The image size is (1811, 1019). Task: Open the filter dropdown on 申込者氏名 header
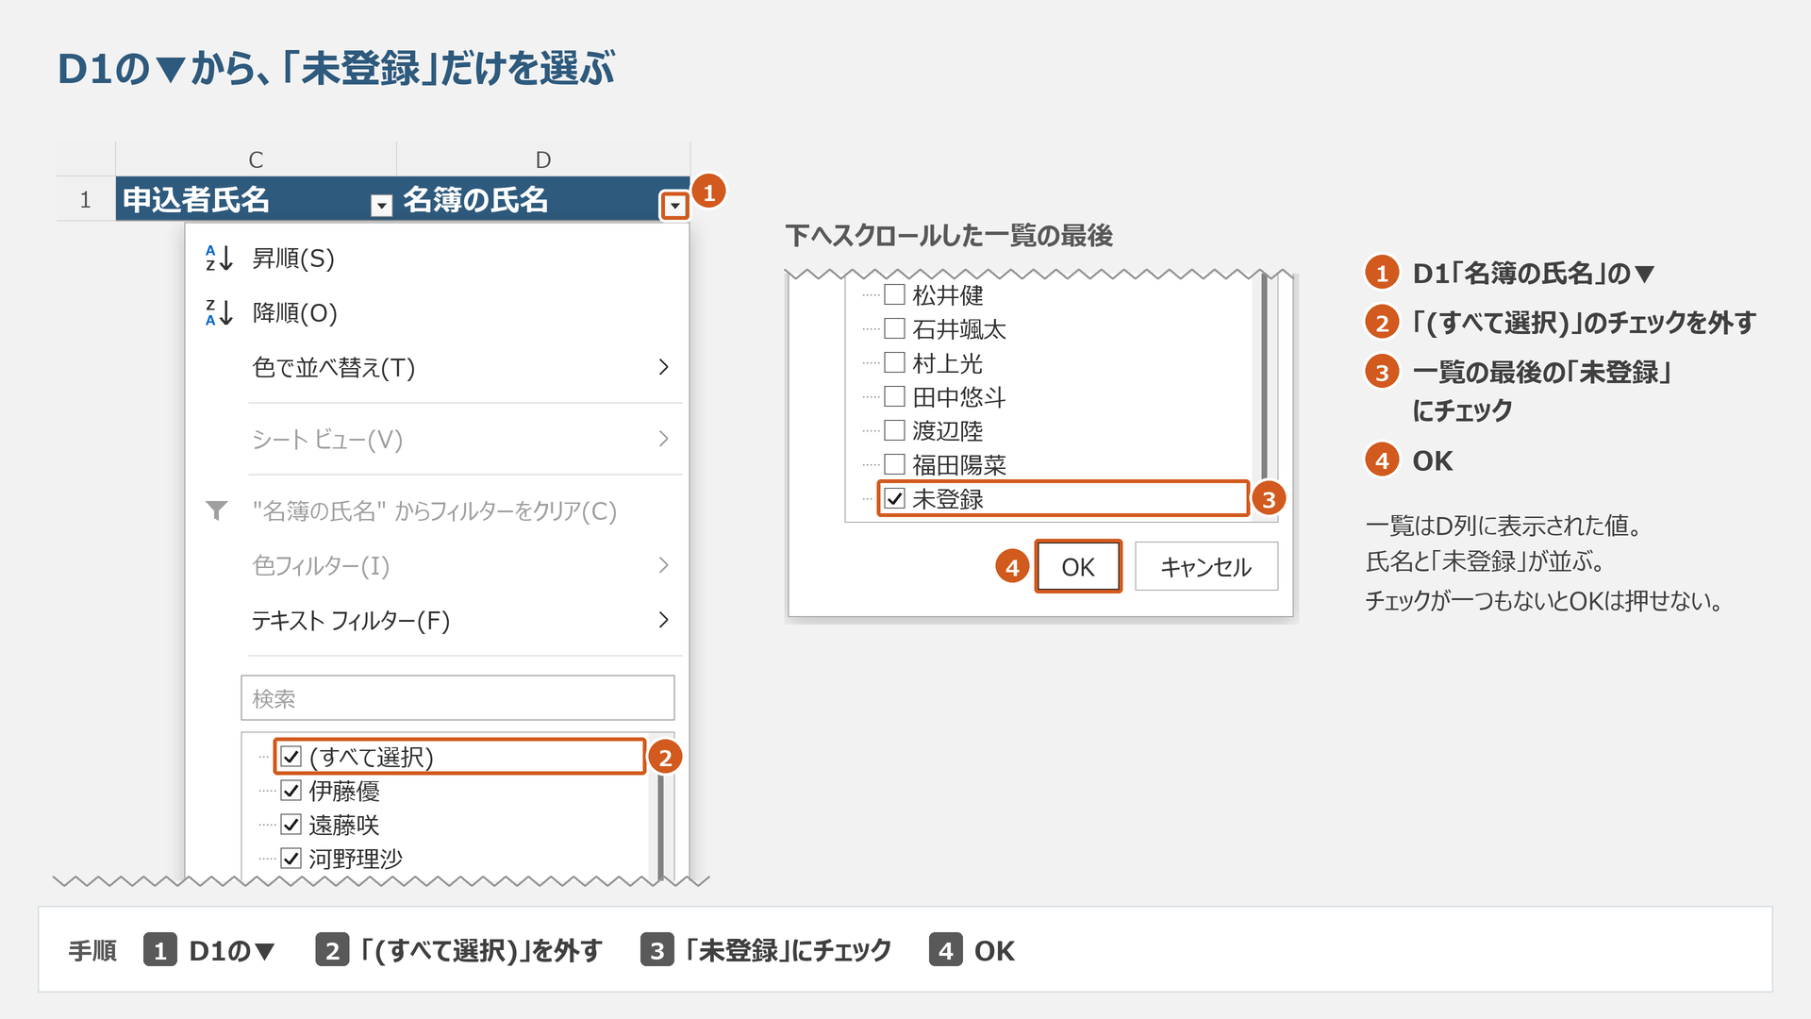[381, 206]
